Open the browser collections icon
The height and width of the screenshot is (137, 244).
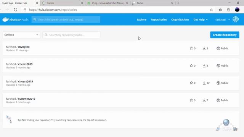[x=229, y=10]
